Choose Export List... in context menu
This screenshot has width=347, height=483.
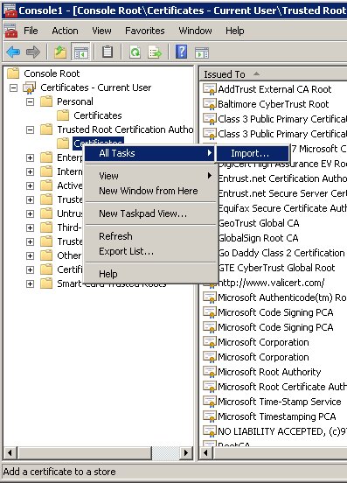[150, 251]
